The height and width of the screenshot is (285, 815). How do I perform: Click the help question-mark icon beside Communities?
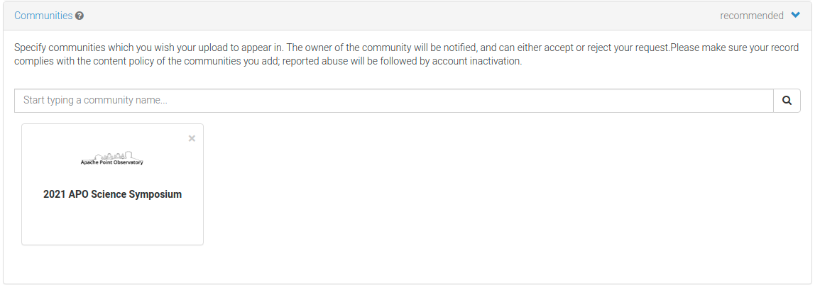click(x=80, y=16)
